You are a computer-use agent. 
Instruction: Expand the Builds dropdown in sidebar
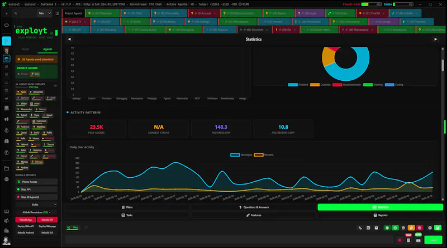36,205
